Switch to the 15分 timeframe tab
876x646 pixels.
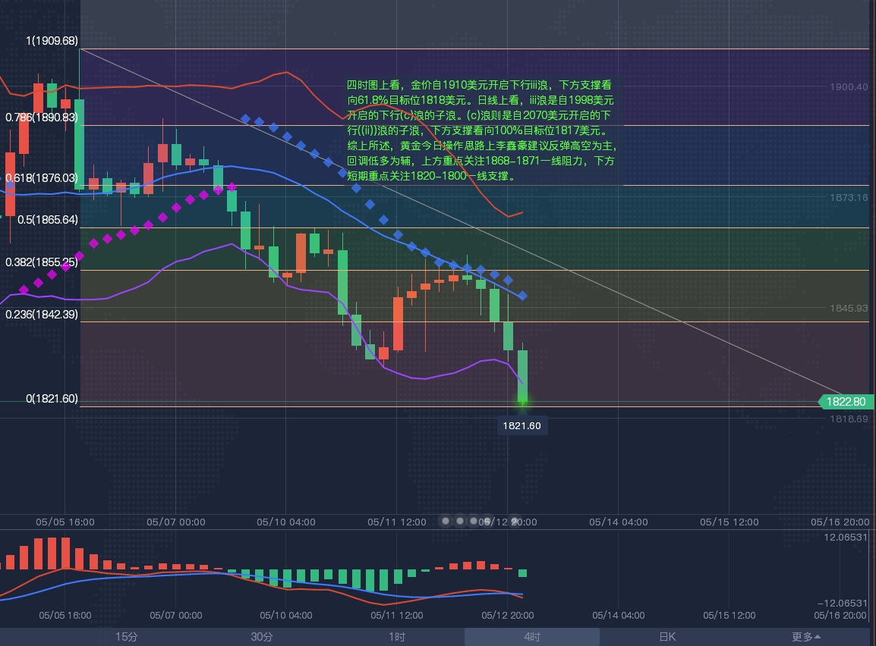[127, 637]
